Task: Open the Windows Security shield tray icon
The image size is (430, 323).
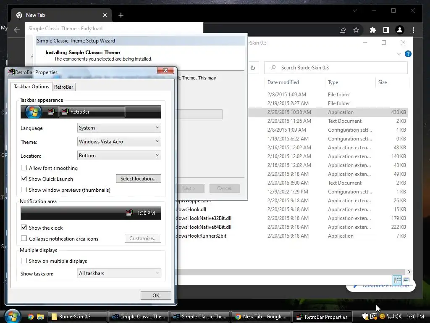Action: coord(365,316)
